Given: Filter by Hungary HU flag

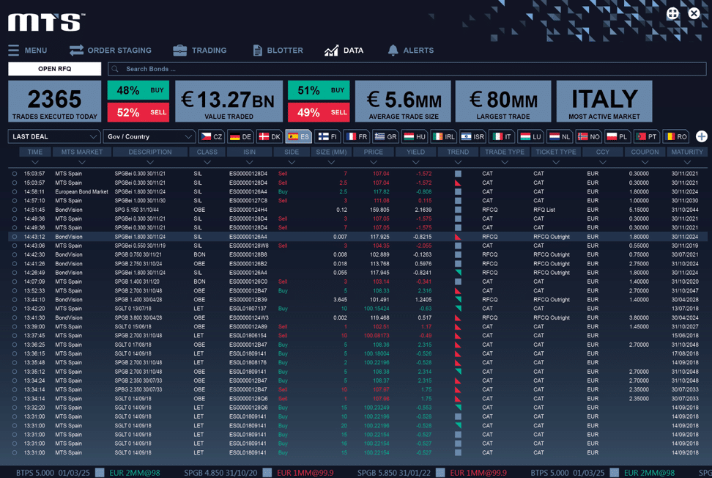Looking at the screenshot, I should [414, 136].
